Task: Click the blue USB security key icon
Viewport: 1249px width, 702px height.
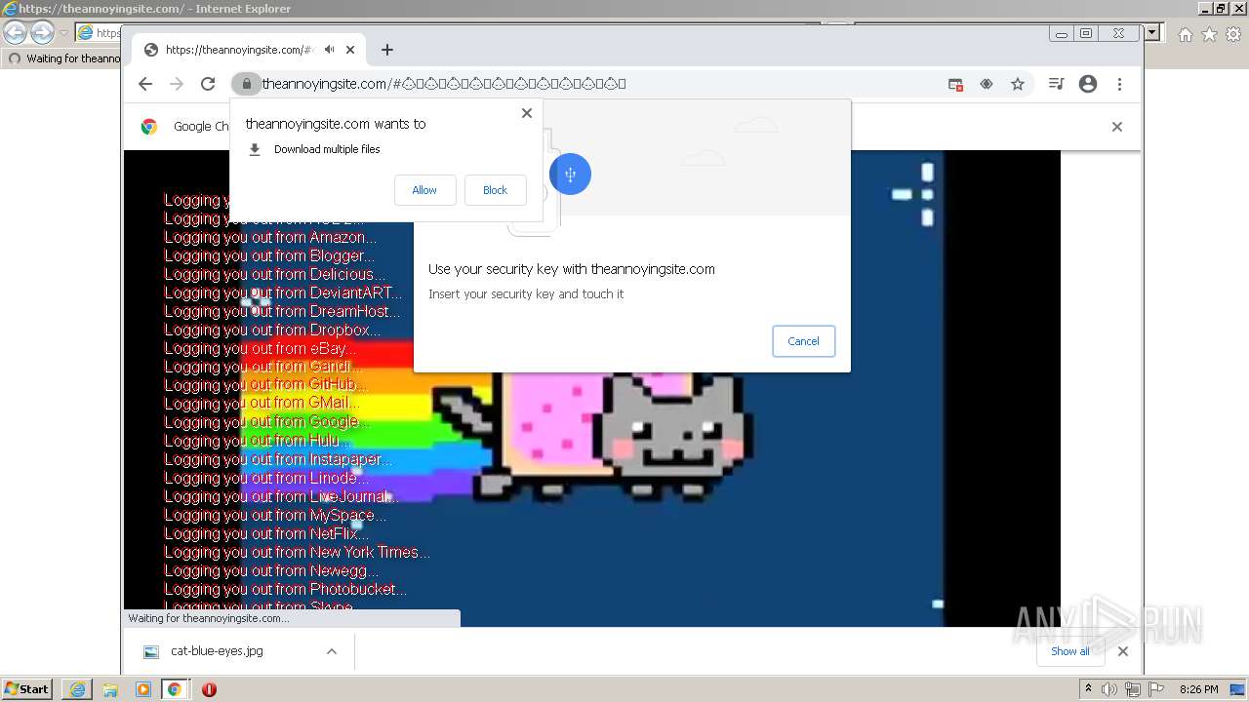Action: 570,175
